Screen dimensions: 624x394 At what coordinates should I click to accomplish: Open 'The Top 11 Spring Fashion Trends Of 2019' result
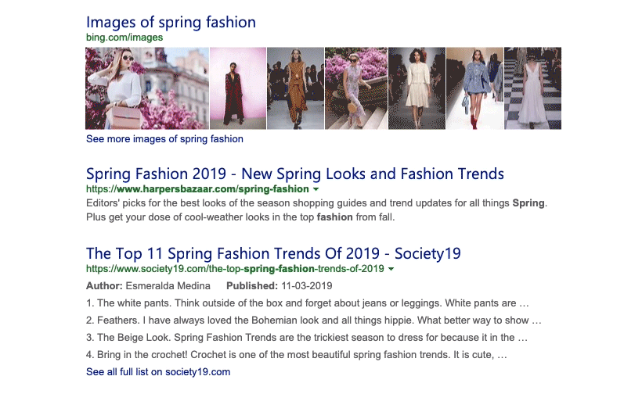click(273, 253)
